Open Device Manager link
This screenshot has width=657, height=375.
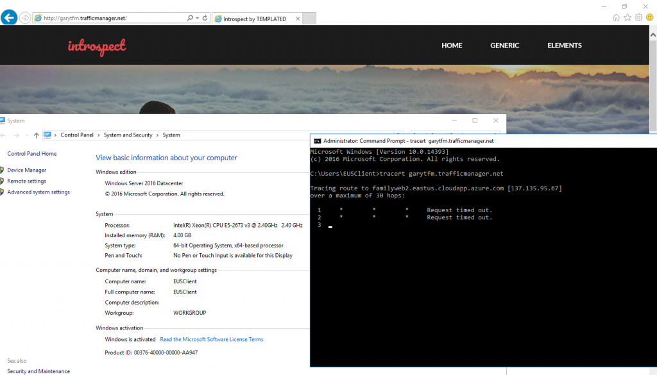pyautogui.click(x=27, y=170)
